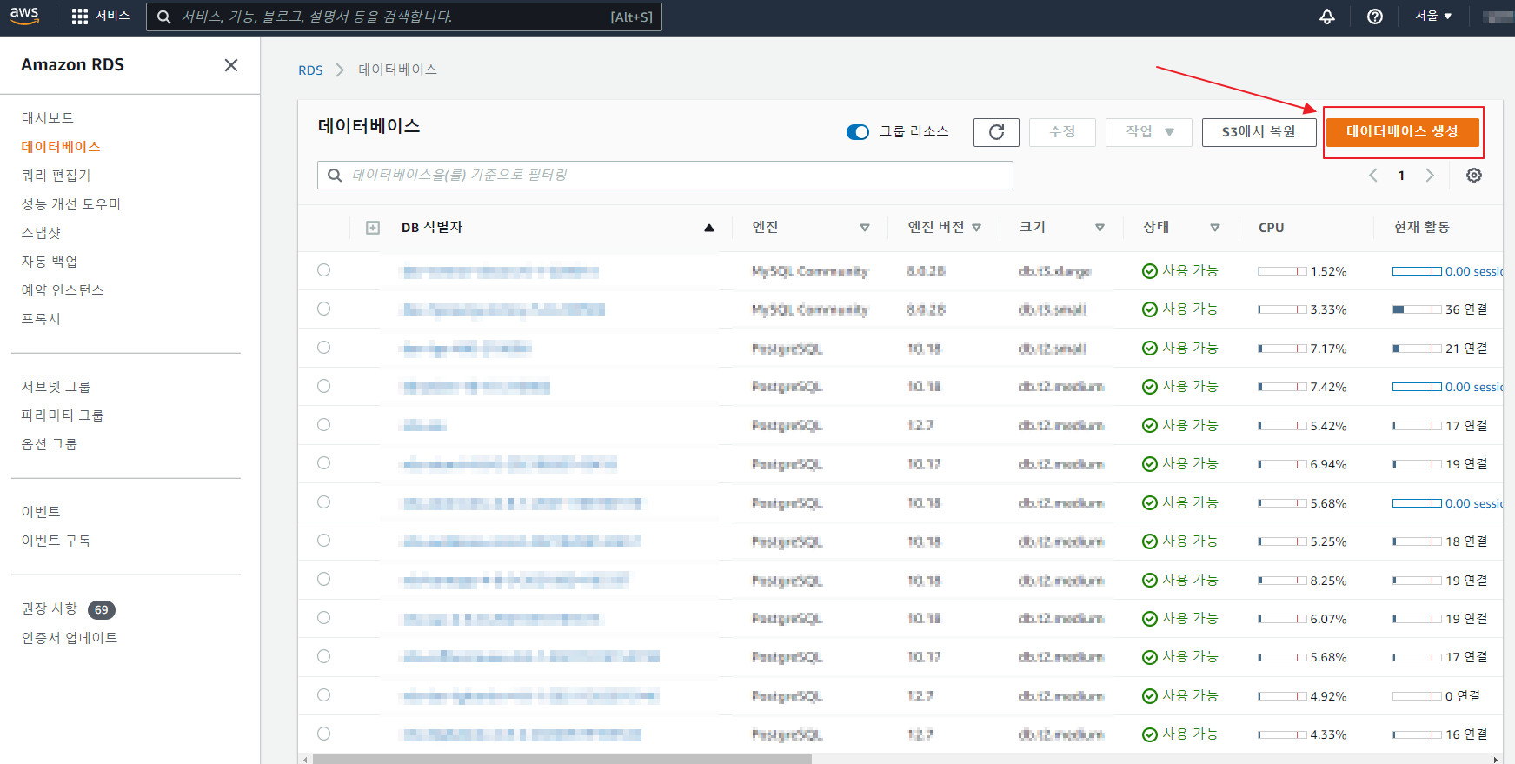Open 쿼리 편집기 in the sidebar
Viewport: 1515px width, 764px height.
coord(56,176)
